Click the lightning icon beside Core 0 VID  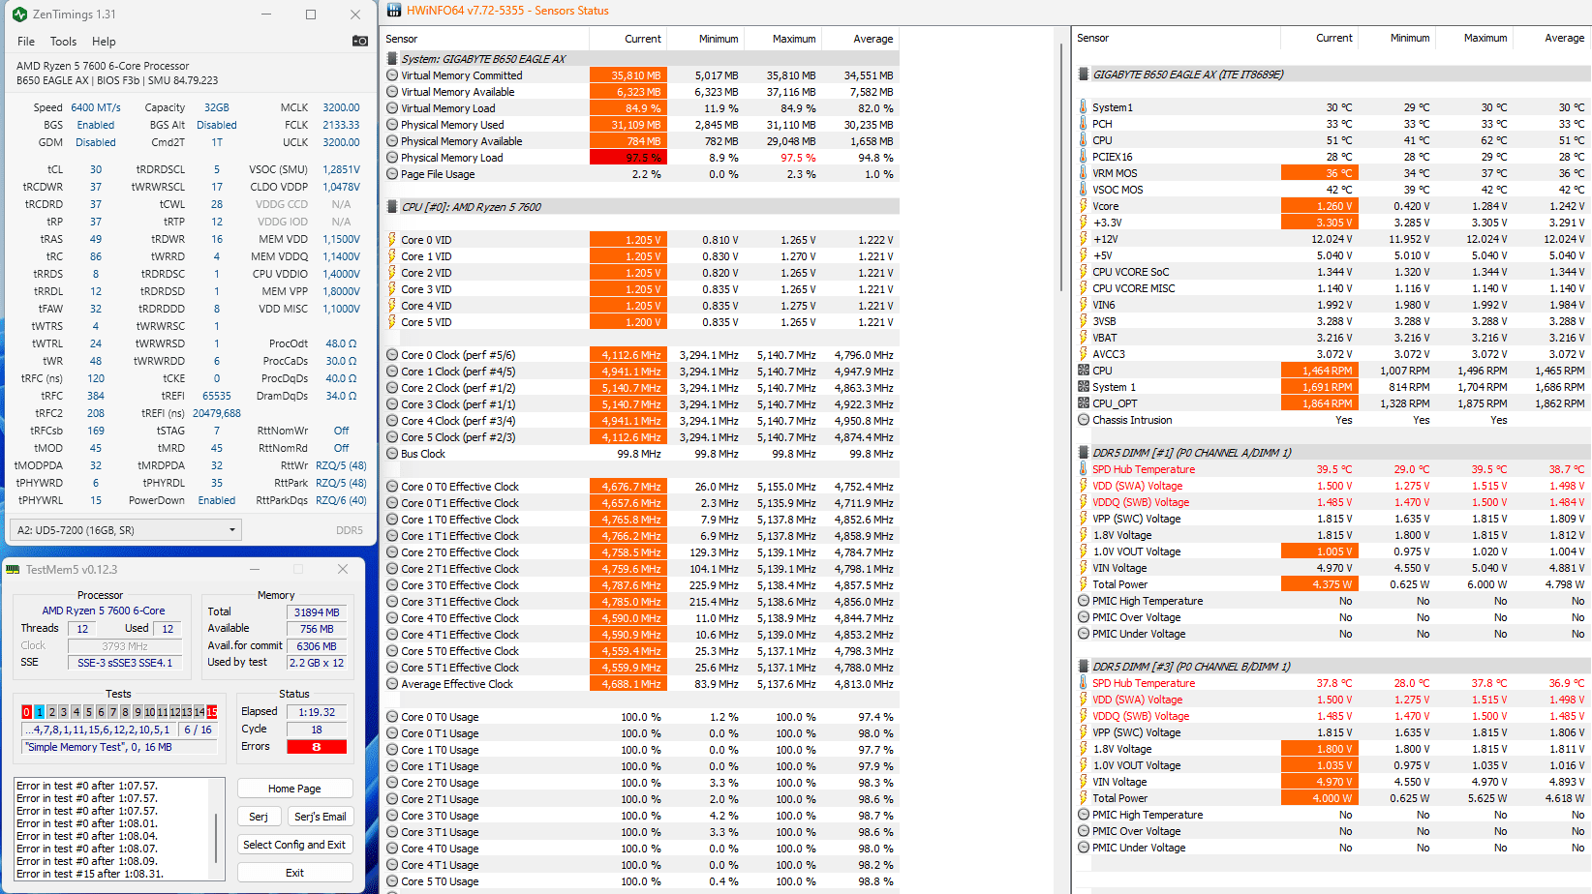[392, 240]
